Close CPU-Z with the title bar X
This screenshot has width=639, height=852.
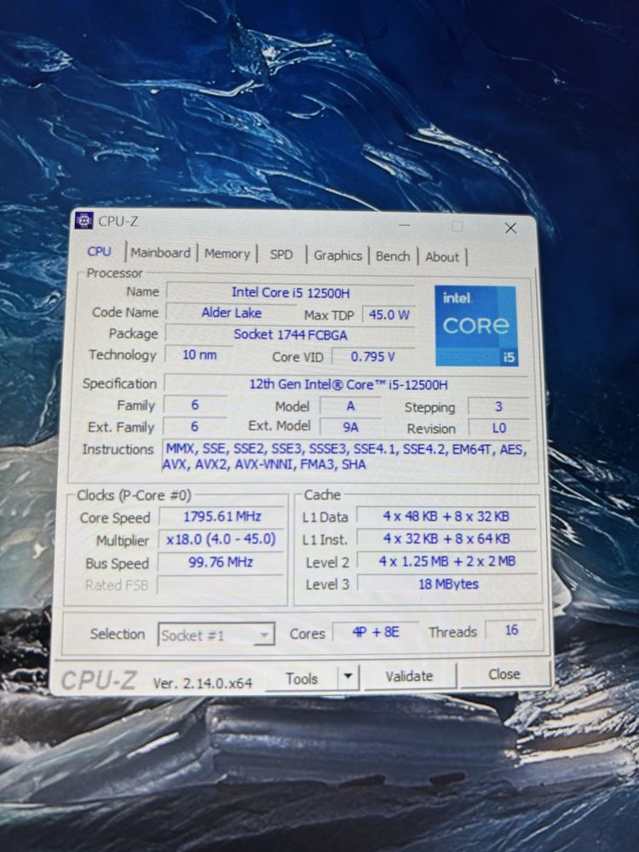(510, 227)
